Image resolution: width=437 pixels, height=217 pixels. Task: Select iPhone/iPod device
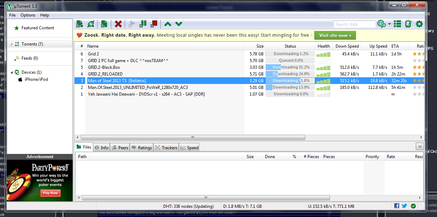coord(36,79)
